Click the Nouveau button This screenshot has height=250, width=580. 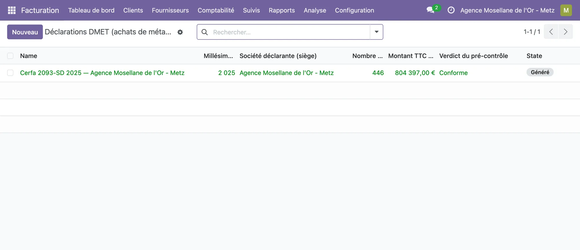point(25,32)
